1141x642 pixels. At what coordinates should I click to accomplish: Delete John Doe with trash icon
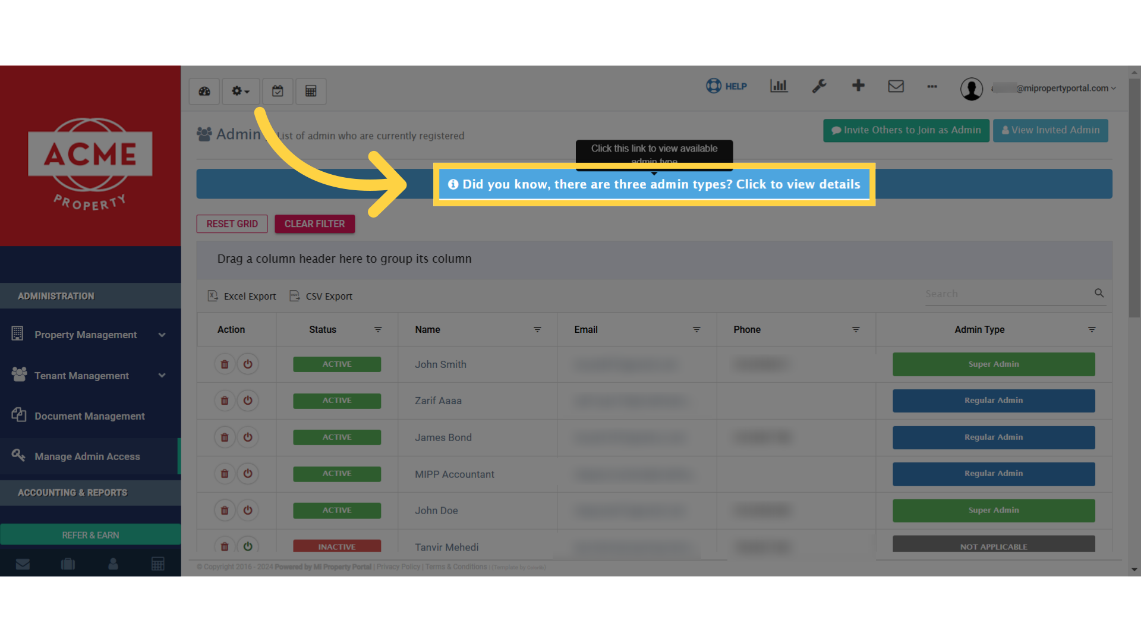click(x=225, y=510)
